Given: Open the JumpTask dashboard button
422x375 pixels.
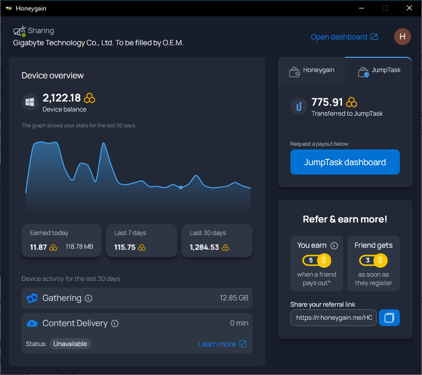Looking at the screenshot, I should click(345, 162).
